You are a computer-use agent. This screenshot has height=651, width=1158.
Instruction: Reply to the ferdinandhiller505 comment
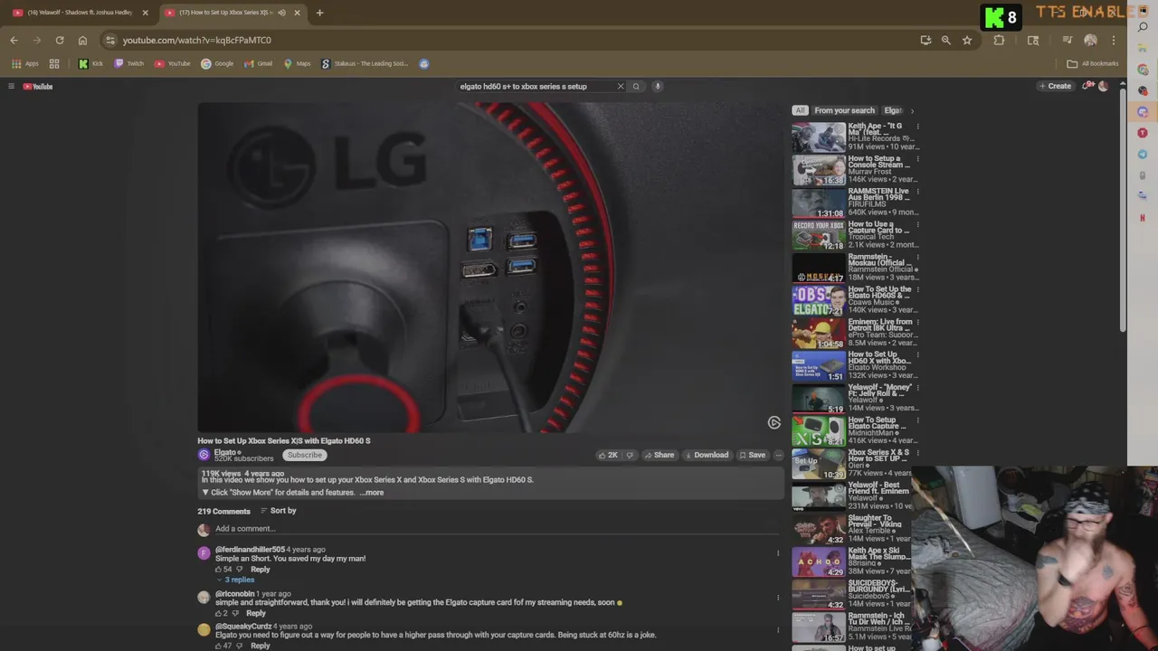click(x=261, y=570)
